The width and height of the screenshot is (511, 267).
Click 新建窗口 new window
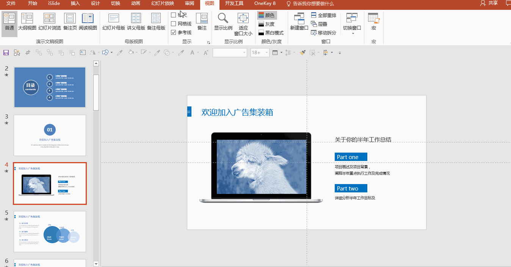[299, 22]
